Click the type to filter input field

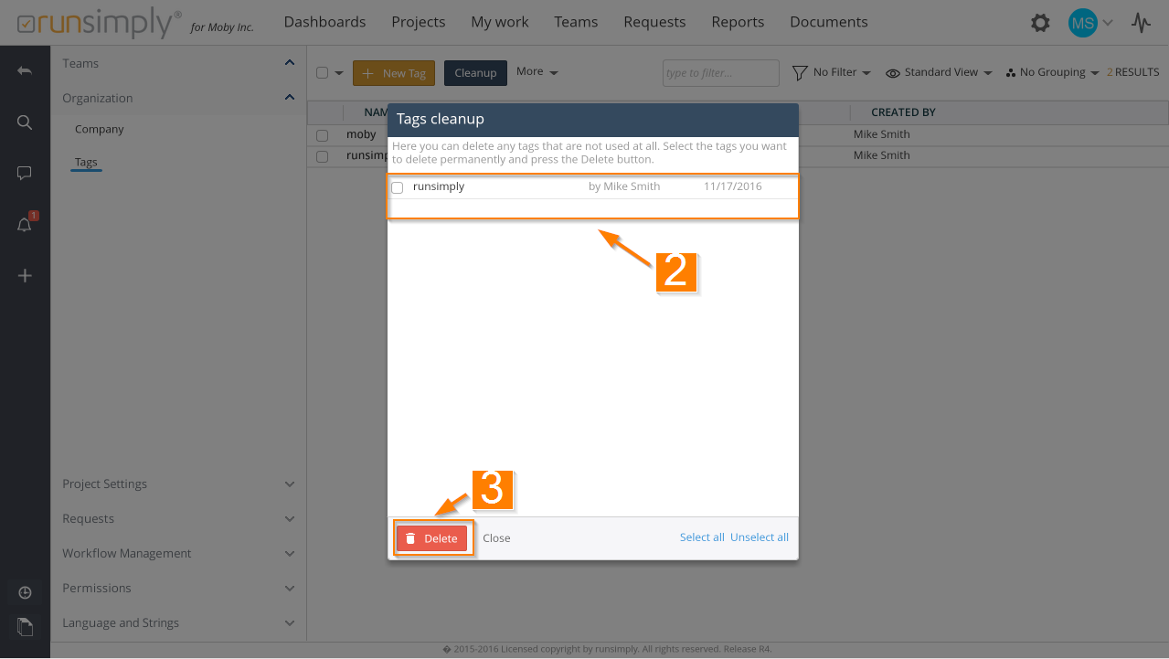tap(720, 73)
